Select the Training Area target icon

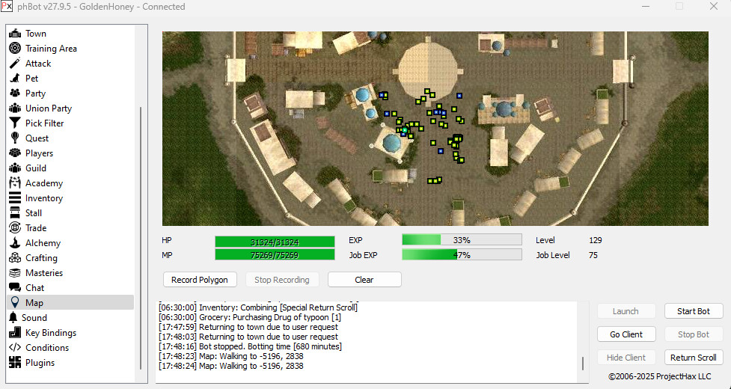tap(14, 49)
